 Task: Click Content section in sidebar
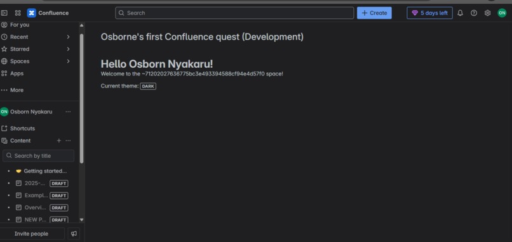(x=20, y=141)
